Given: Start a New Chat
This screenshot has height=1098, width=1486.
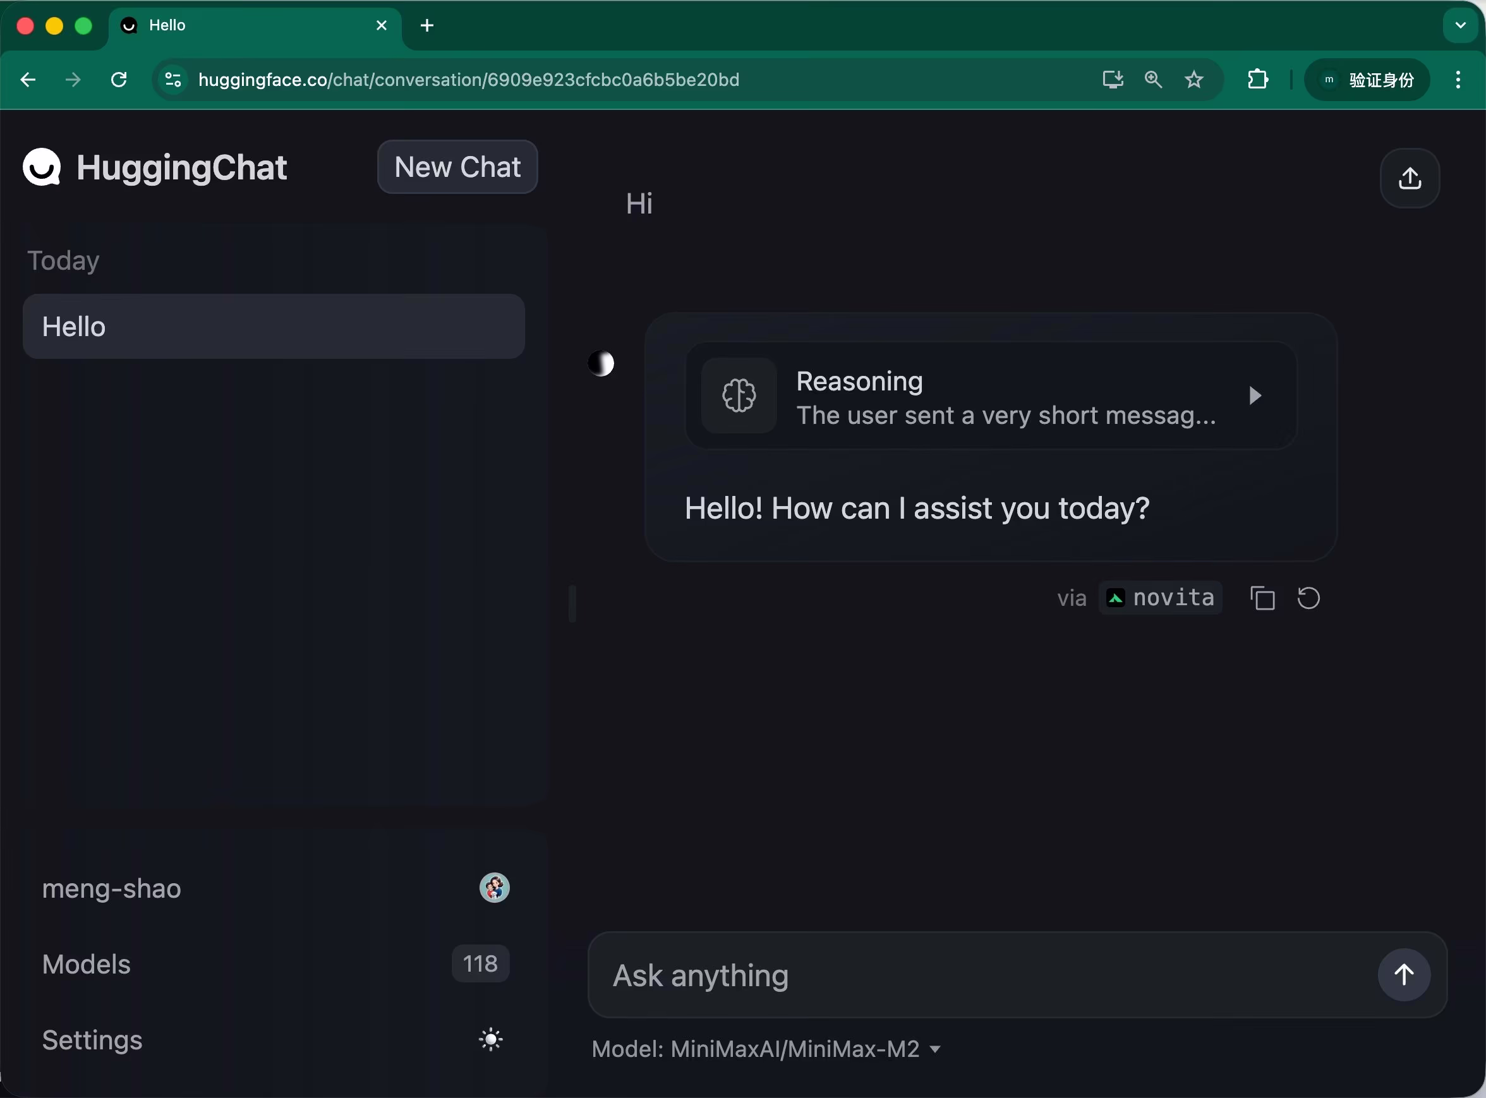Looking at the screenshot, I should pyautogui.click(x=457, y=167).
